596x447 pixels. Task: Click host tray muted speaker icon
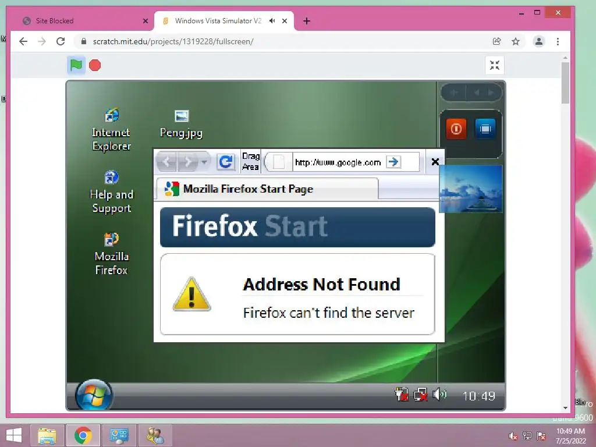(x=513, y=436)
